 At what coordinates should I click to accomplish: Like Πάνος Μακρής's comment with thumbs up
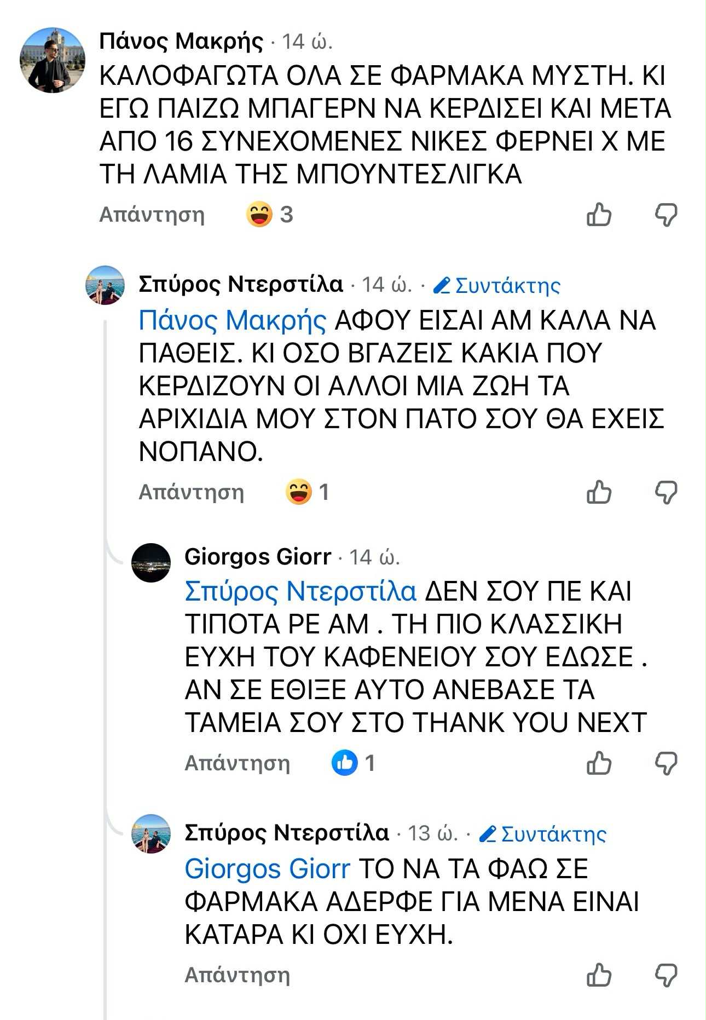coord(599,214)
